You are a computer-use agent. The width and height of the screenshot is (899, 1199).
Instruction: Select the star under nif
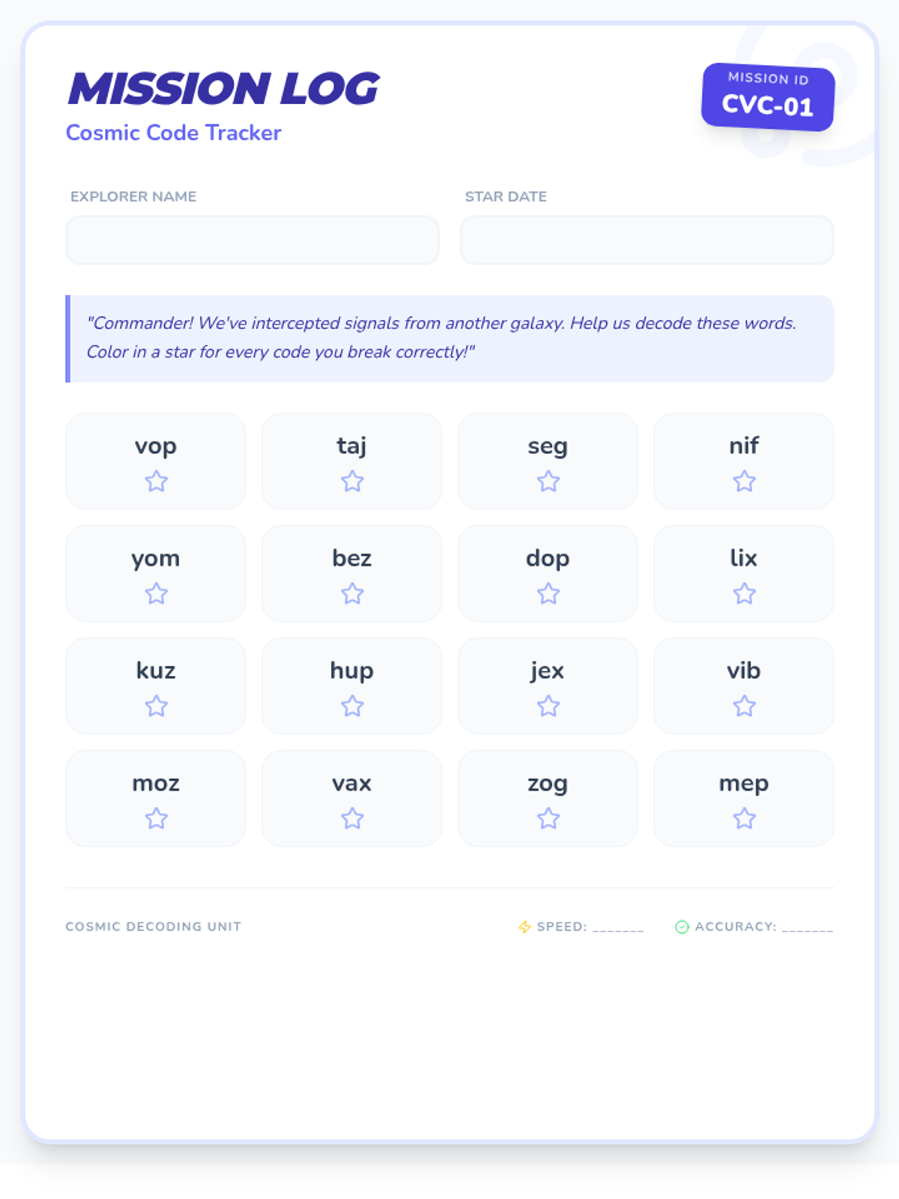(744, 481)
